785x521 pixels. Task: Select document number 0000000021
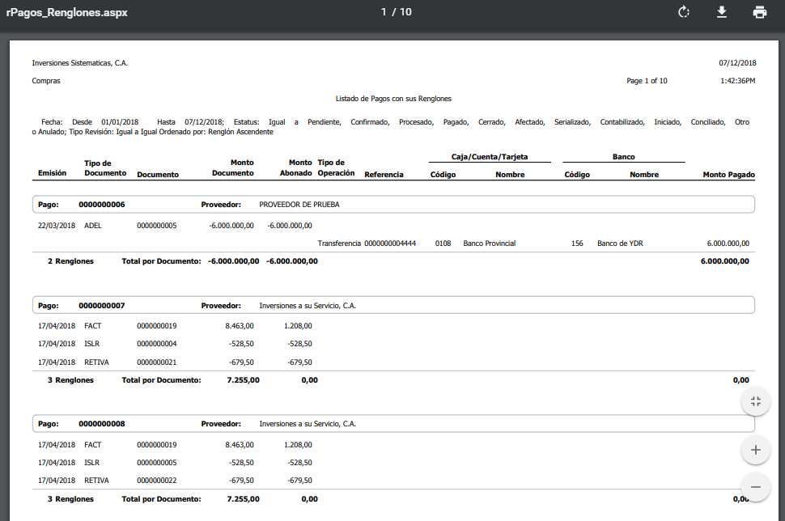157,362
